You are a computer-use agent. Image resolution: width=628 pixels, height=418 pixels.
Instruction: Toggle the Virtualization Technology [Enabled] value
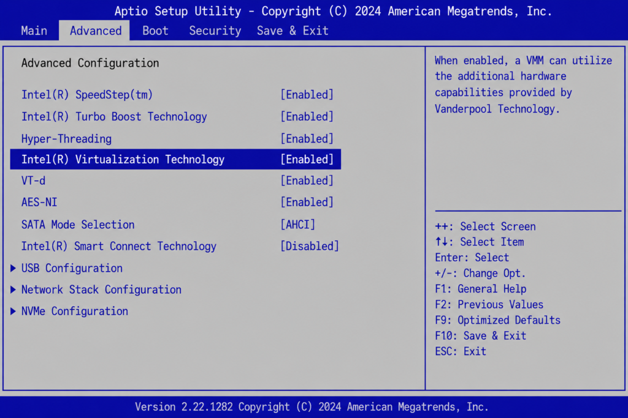307,160
